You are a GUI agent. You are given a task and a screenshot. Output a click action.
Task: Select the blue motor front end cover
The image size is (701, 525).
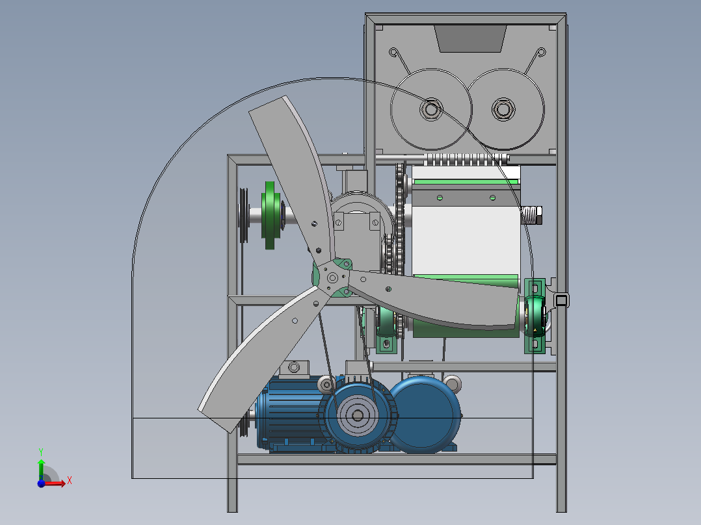click(357, 416)
